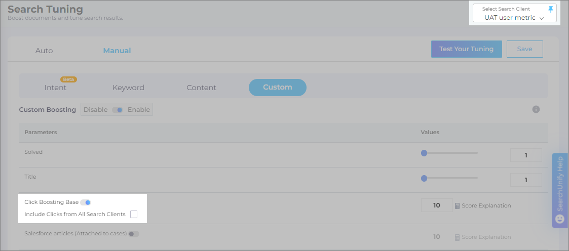Click the pin icon beside Select Search Client
The image size is (569, 251).
(x=551, y=9)
